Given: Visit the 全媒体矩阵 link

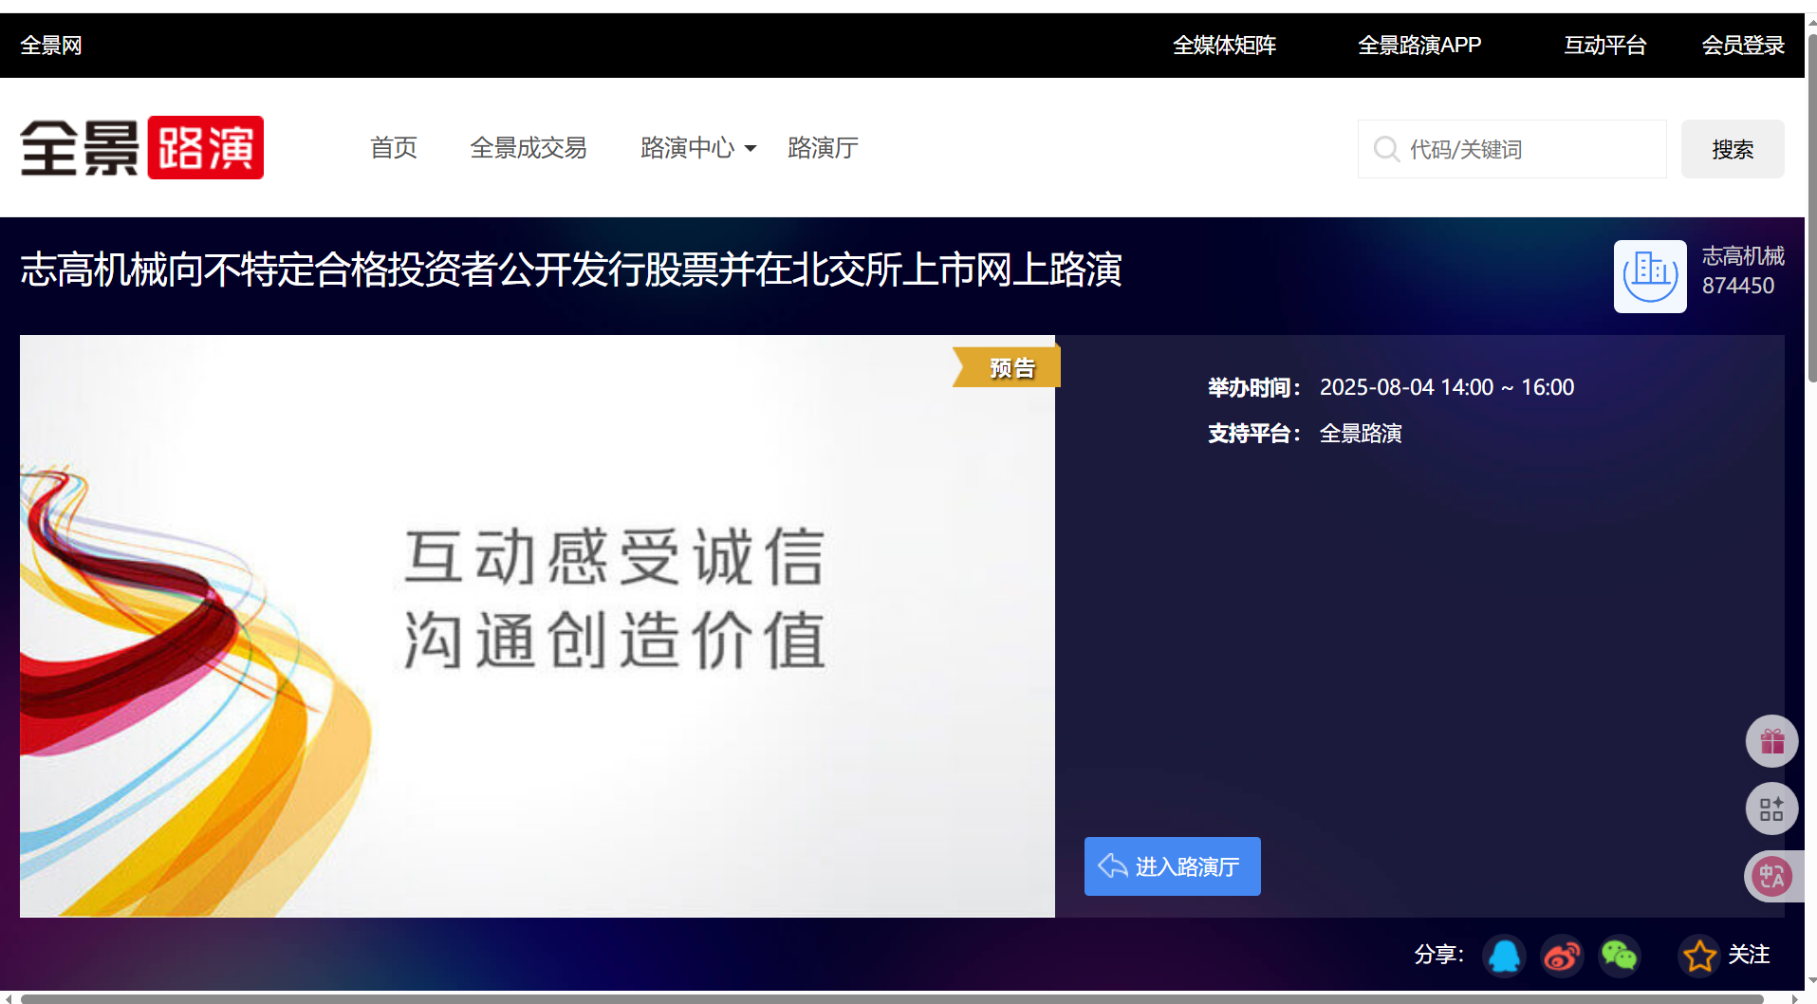Looking at the screenshot, I should [x=1224, y=46].
